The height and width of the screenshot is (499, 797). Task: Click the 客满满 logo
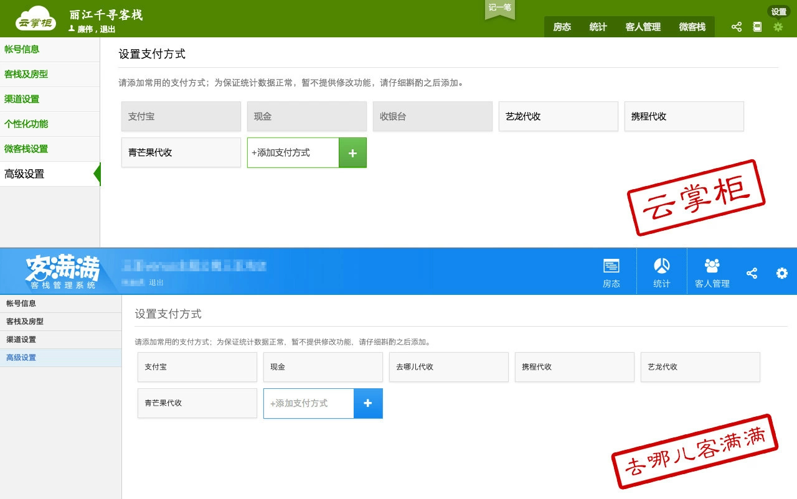[x=62, y=272]
